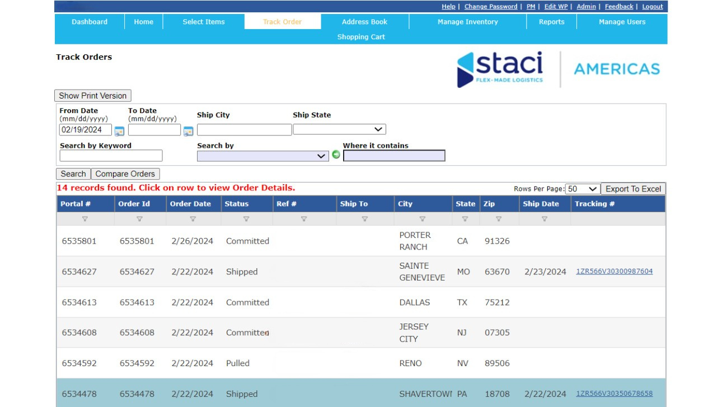Open the Change Password link

[491, 7]
